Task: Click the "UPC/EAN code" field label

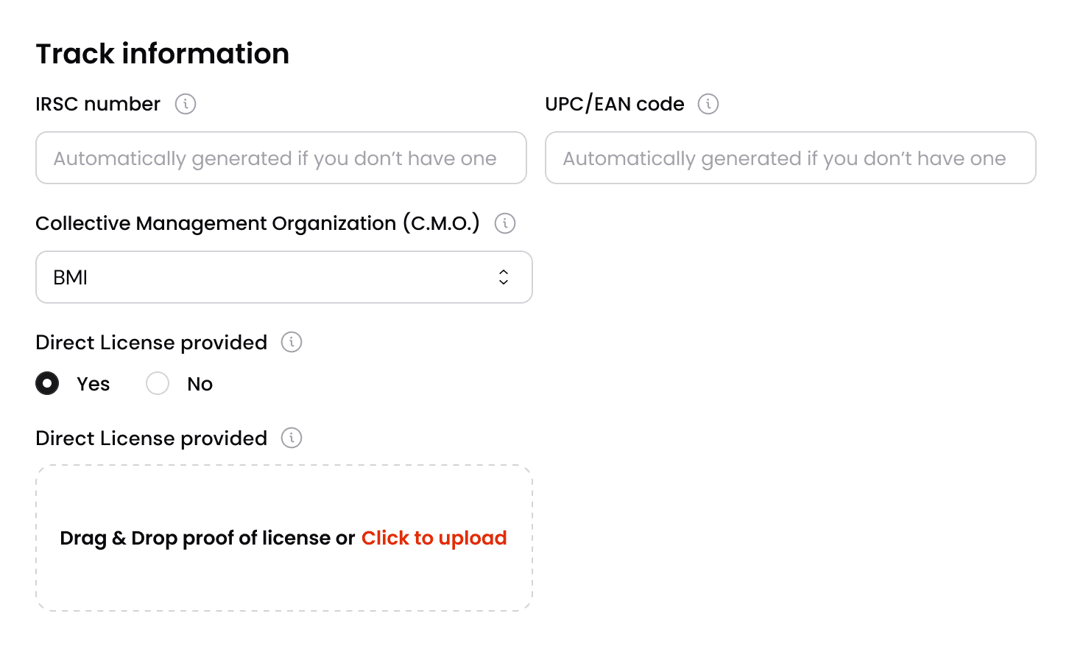Action: tap(614, 104)
